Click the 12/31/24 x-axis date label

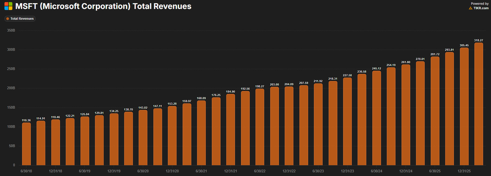click(x=406, y=171)
